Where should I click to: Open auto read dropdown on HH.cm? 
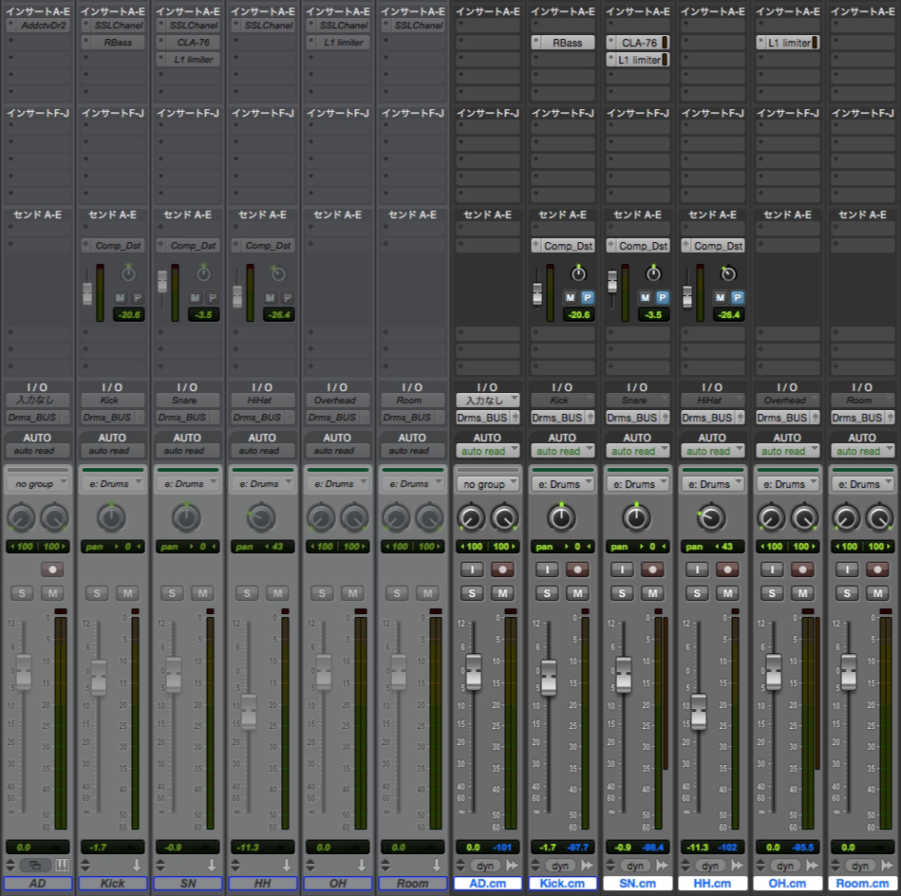point(712,451)
